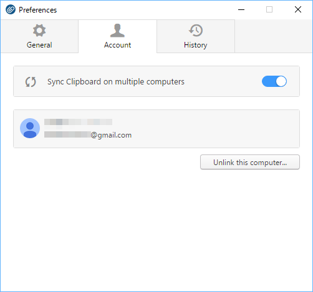Image resolution: width=313 pixels, height=292 pixels.
Task: Click the app logo in title bar
Action: point(11,9)
